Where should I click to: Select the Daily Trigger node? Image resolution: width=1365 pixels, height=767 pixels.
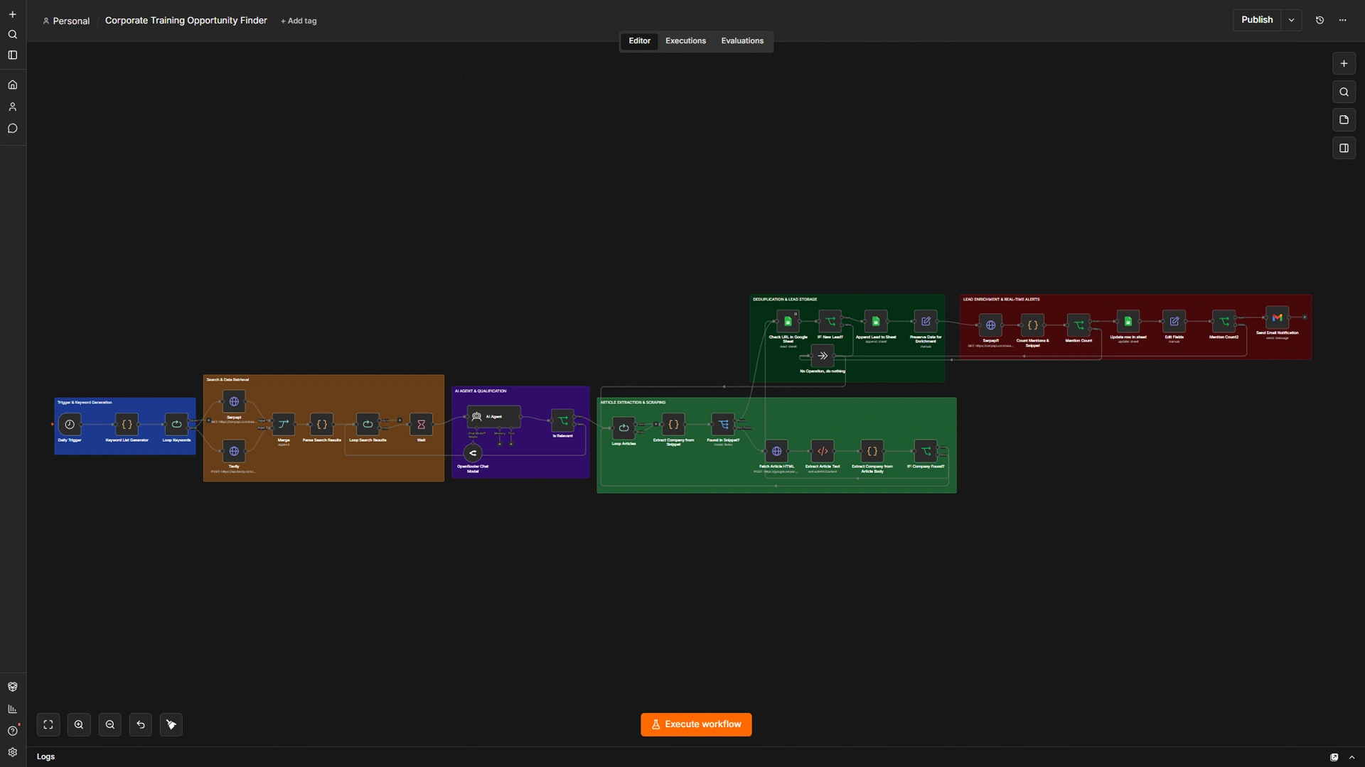point(70,424)
